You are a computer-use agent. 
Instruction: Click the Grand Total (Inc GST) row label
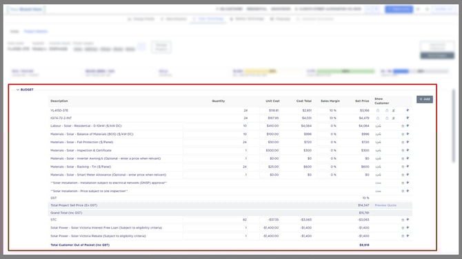66,213
